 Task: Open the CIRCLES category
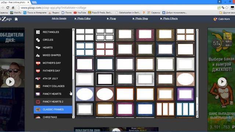[x=48, y=40]
